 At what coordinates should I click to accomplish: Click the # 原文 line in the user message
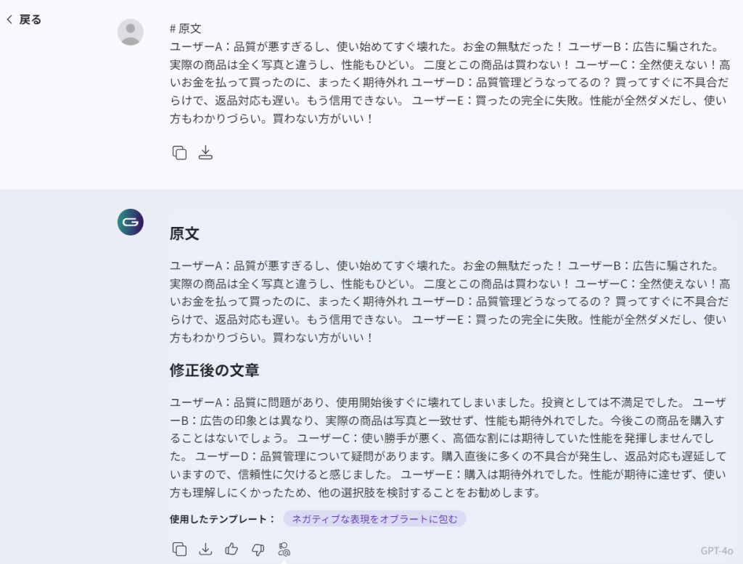(x=185, y=28)
